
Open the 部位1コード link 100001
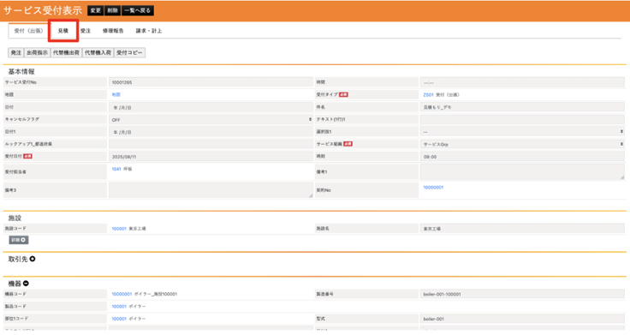click(119, 319)
